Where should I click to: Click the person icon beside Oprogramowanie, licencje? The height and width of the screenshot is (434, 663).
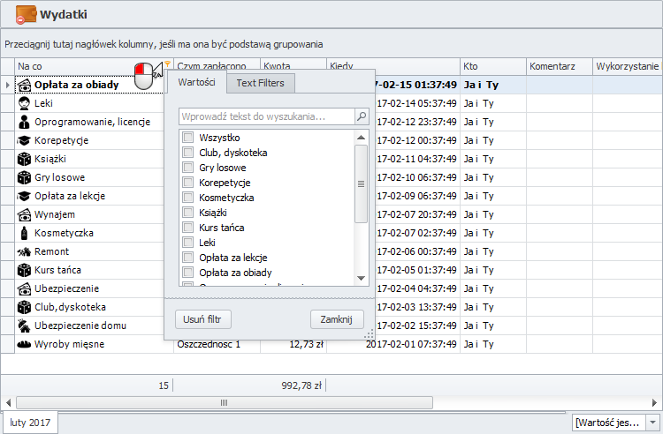point(25,122)
